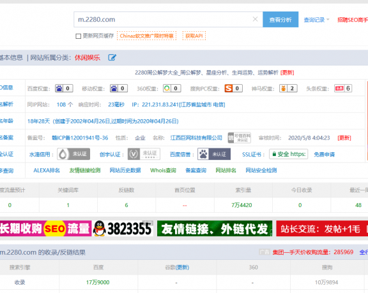Click the Shenma icon for 神马权重

click(283, 89)
